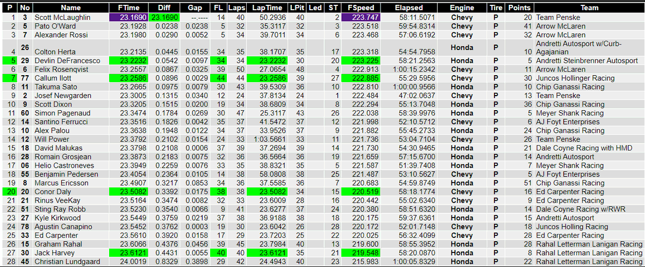Click driver name Sting Ray Robb

pos(59,209)
